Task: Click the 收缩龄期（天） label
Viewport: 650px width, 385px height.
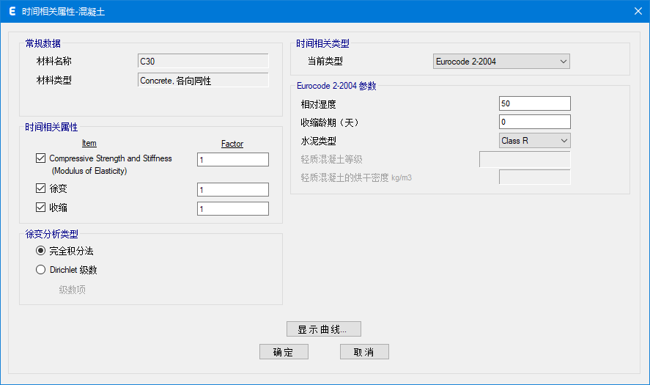Action: tap(330, 122)
